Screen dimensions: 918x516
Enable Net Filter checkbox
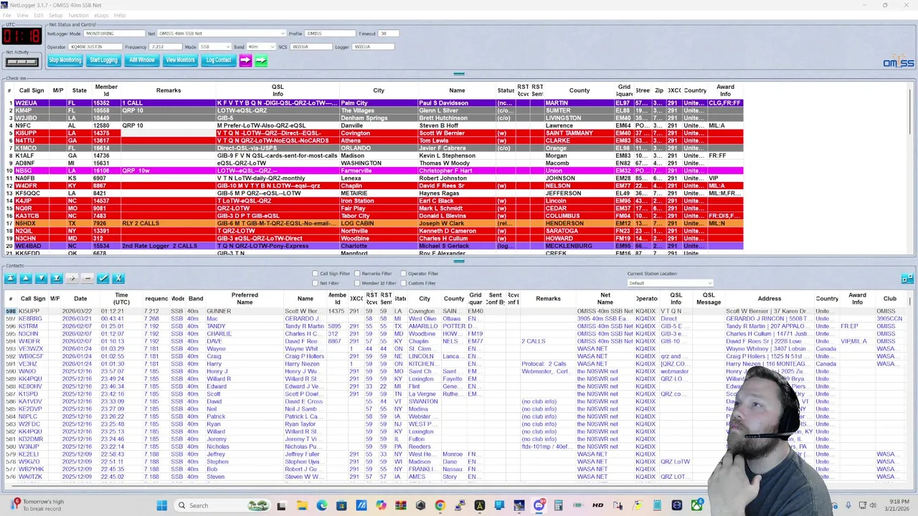[x=315, y=283]
